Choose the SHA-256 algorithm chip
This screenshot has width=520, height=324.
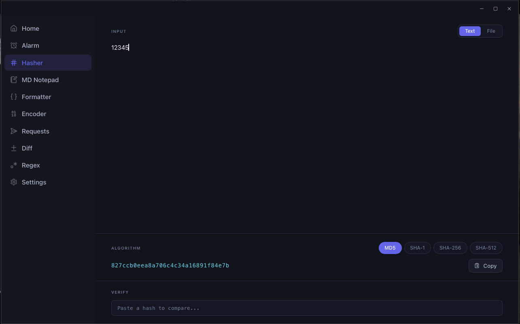pyautogui.click(x=450, y=248)
